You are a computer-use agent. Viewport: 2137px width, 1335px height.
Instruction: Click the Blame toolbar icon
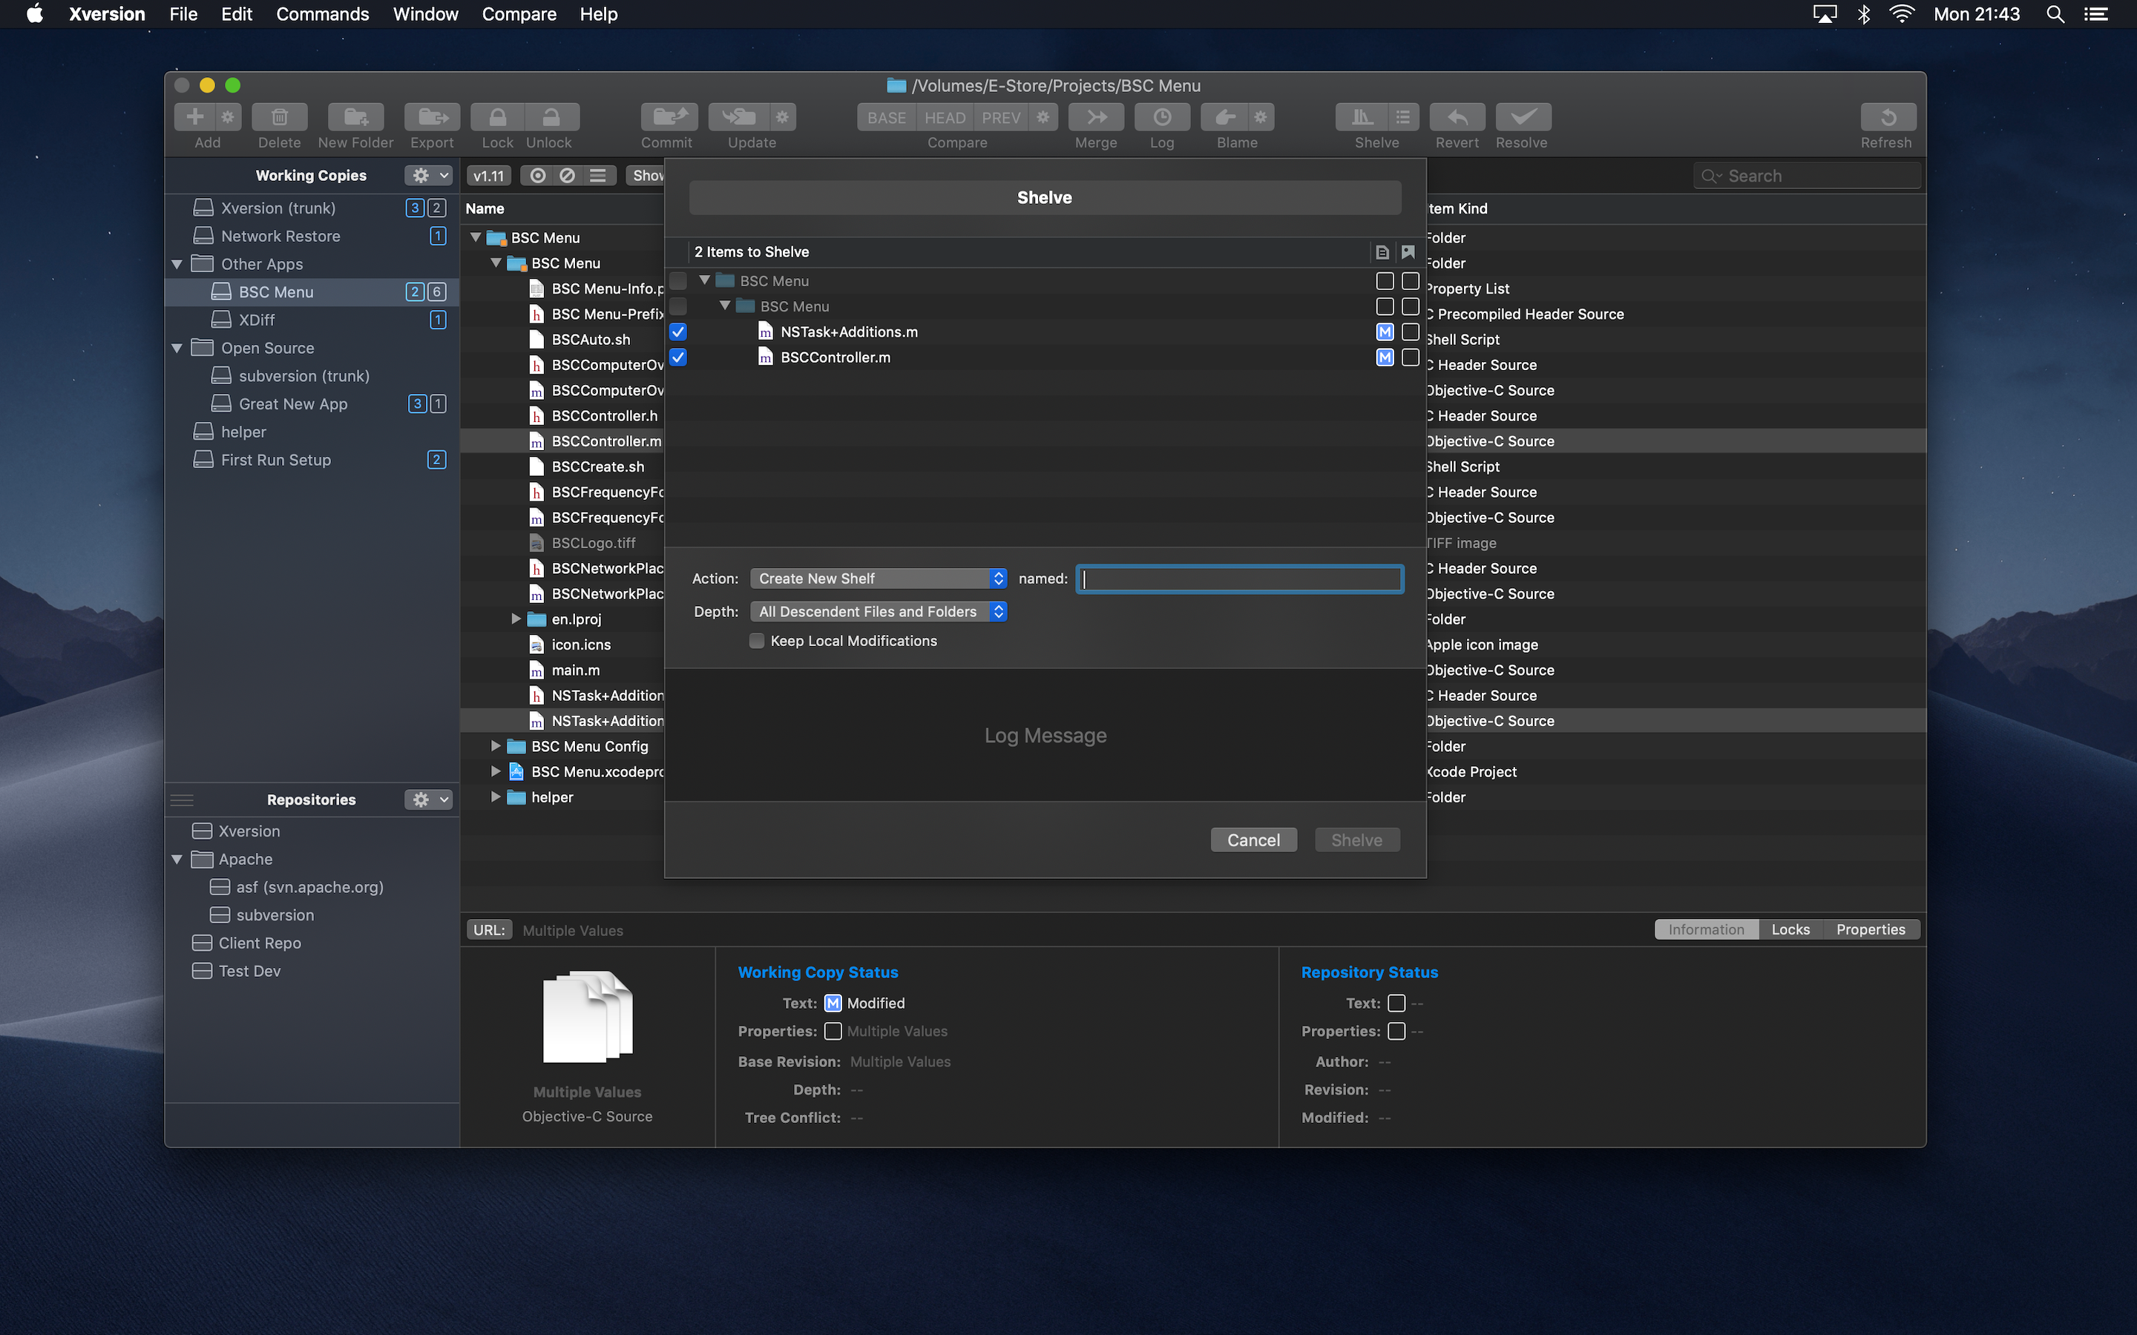click(1225, 117)
